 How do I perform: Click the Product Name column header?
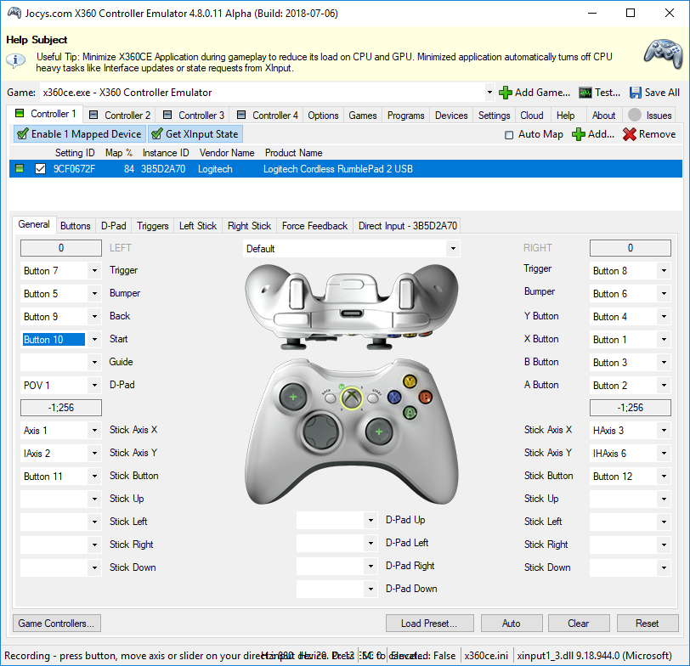293,153
